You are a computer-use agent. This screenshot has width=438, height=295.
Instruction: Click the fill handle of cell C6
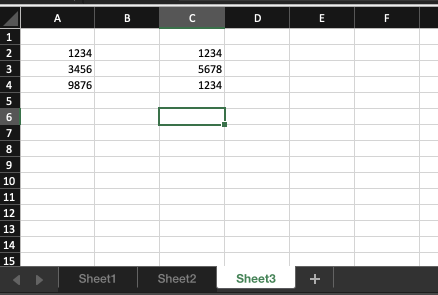[x=224, y=124]
